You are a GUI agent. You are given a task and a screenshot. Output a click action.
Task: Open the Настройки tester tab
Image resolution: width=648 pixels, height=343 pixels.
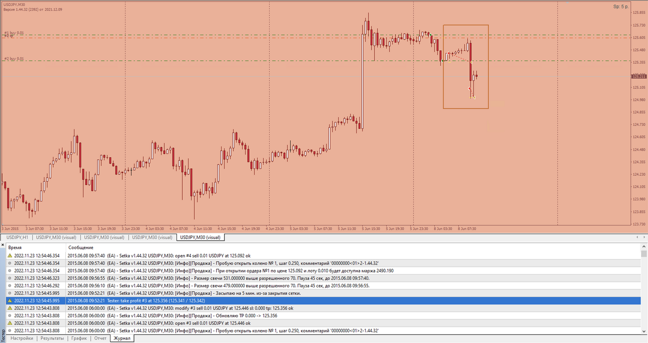(22, 338)
